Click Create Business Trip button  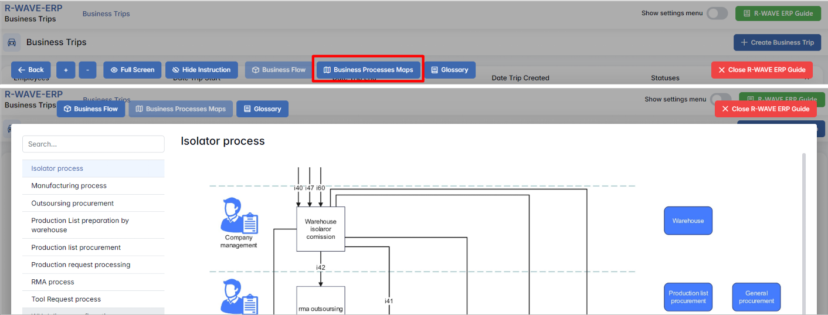tap(777, 42)
